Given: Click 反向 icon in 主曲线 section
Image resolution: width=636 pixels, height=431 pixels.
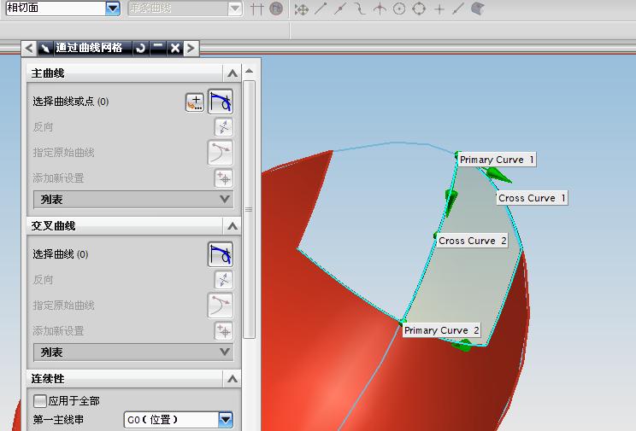Looking at the screenshot, I should (223, 127).
